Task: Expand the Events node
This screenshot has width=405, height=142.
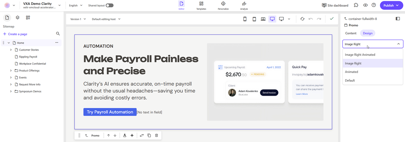Action: pos(11,77)
